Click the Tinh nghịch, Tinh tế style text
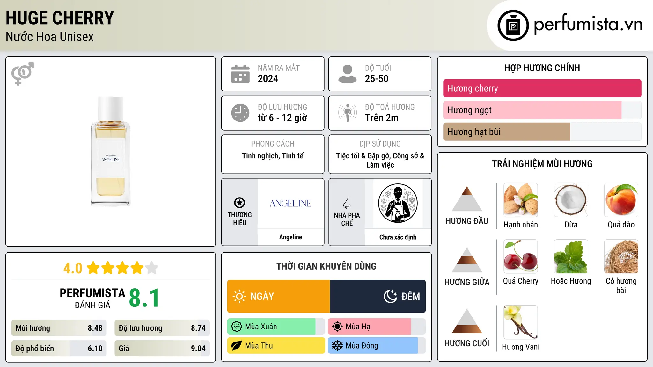The height and width of the screenshot is (367, 653). click(x=273, y=156)
